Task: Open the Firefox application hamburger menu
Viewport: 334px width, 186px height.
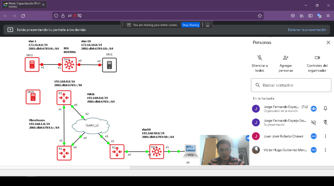Action: click(x=328, y=16)
